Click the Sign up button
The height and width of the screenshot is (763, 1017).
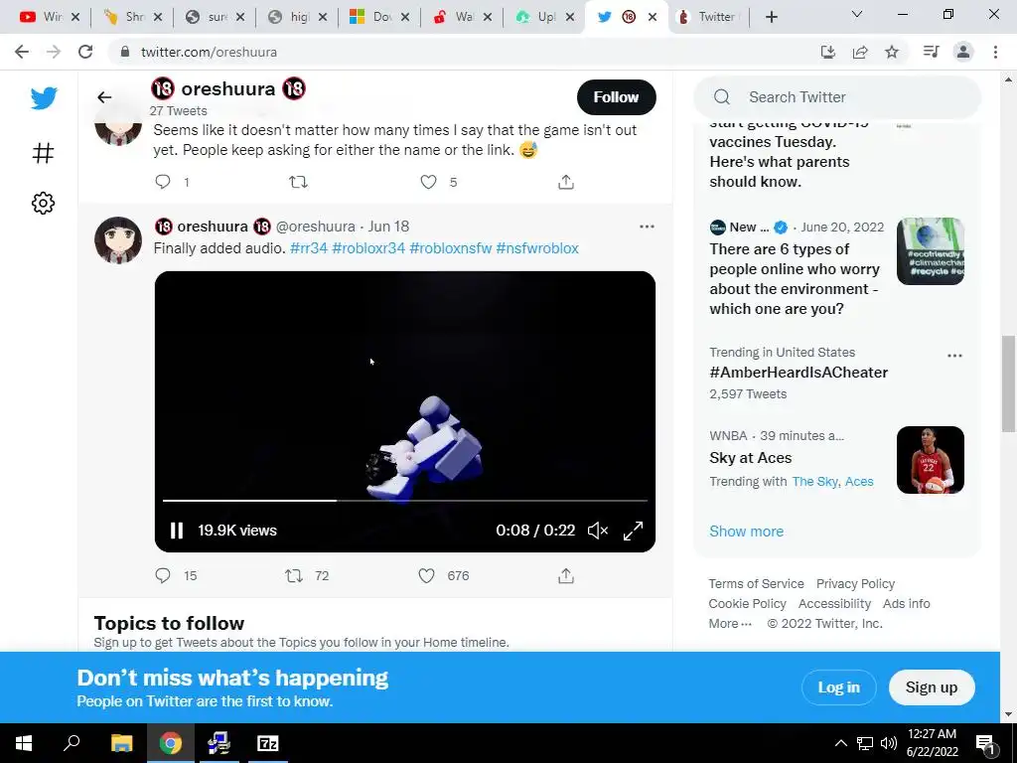(932, 687)
